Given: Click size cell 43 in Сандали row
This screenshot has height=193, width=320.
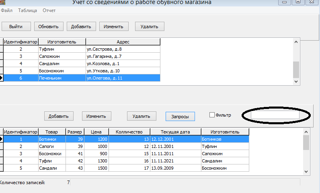Looking at the screenshot, I should (75, 168).
